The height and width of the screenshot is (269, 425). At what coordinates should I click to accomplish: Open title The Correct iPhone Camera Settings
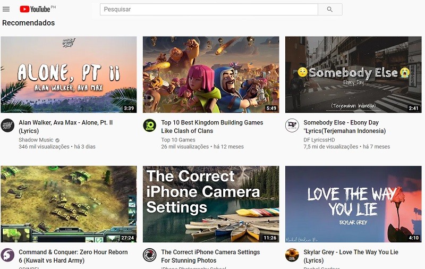coord(210,256)
